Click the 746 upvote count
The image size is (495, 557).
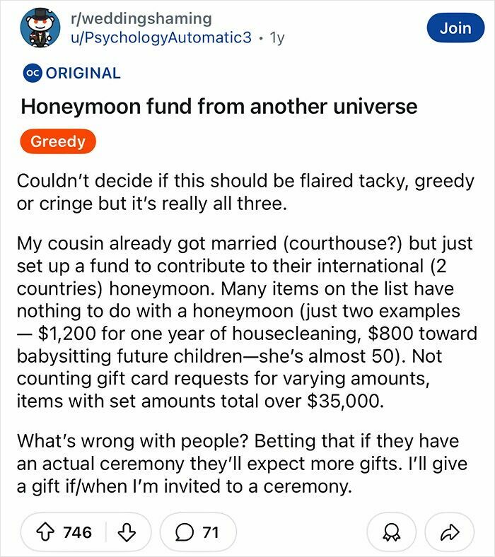[x=78, y=532]
